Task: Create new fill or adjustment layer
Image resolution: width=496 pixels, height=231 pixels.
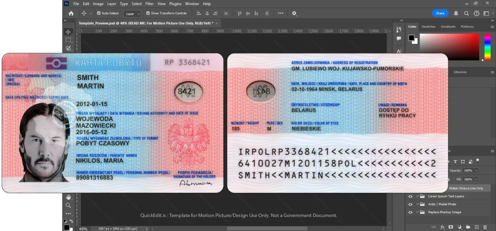Action: coord(459,227)
